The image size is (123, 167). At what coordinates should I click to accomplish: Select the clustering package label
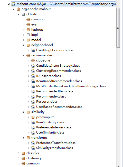tap(34, 158)
